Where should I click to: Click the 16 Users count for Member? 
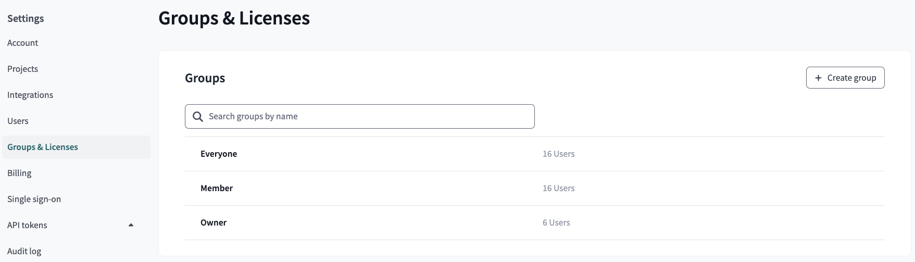(558, 189)
